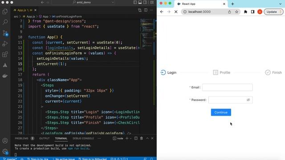The width and height of the screenshot is (285, 160).
Task: Toggle the browser side panel
Action: click(x=252, y=12)
